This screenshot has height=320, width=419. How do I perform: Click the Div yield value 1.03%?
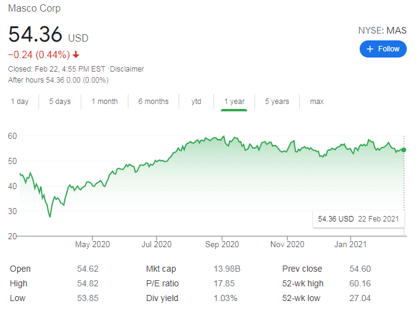click(x=225, y=298)
